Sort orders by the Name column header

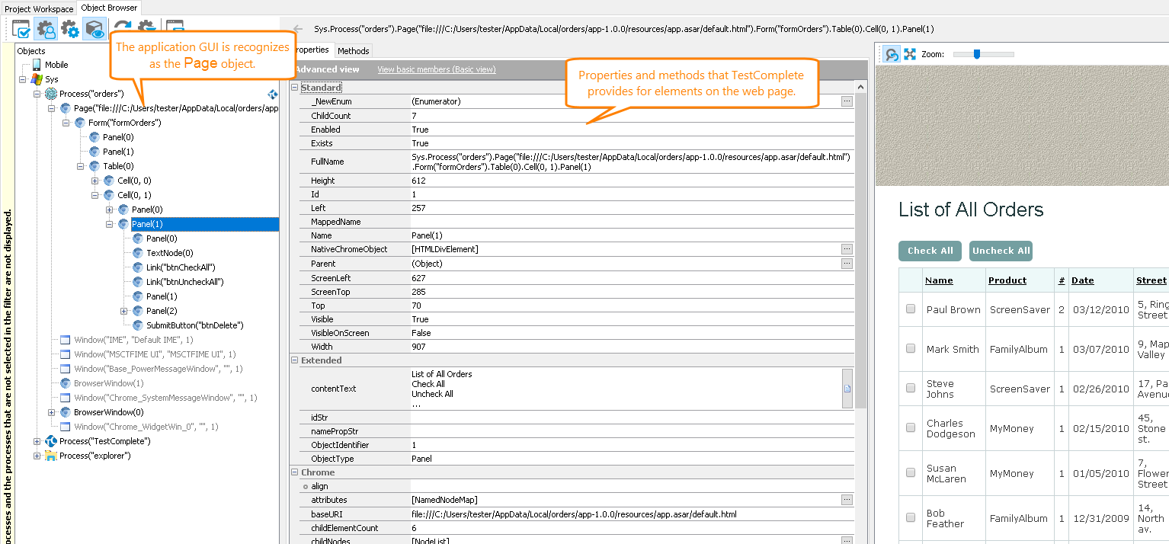tap(939, 280)
